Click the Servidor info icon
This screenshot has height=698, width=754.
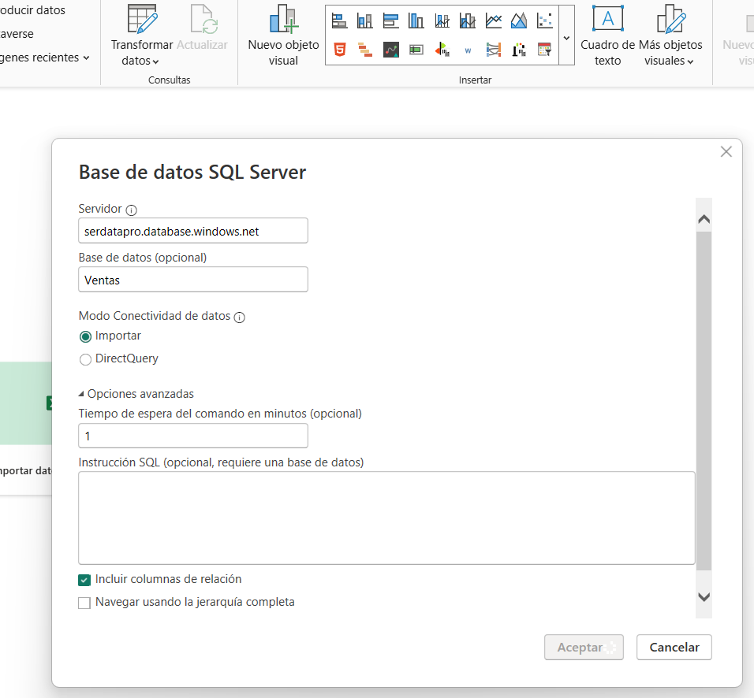pos(132,210)
